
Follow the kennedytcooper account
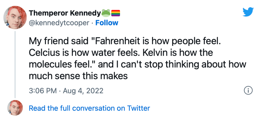point(107,23)
